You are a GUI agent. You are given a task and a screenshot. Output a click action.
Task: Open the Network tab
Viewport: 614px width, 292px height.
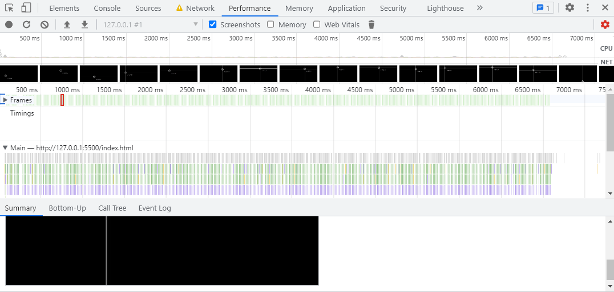[200, 8]
